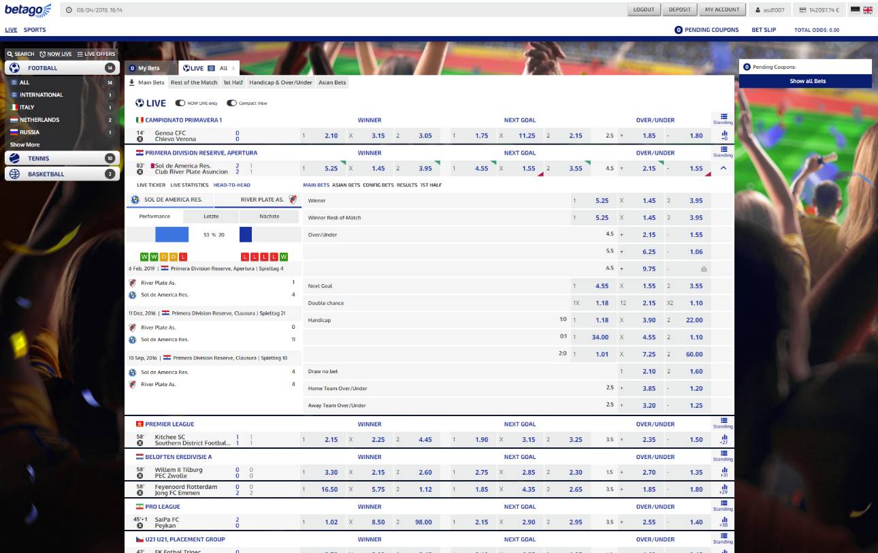Select the English flag language icon
The image size is (878, 553).
(x=868, y=10)
